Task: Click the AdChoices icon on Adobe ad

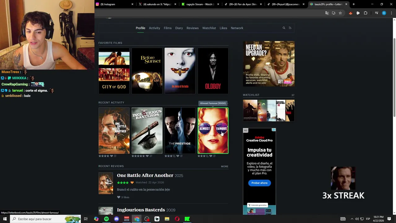Action: 274,130
